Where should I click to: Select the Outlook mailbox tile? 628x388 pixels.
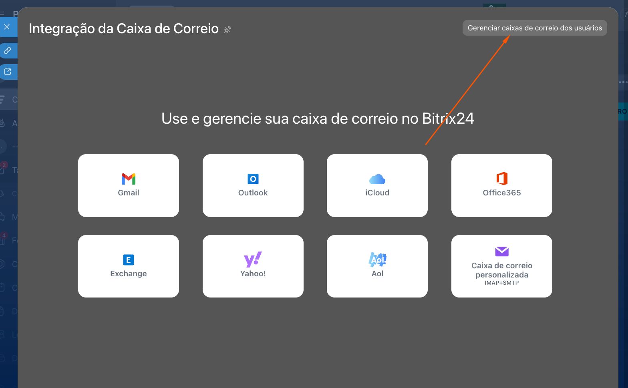point(253,185)
